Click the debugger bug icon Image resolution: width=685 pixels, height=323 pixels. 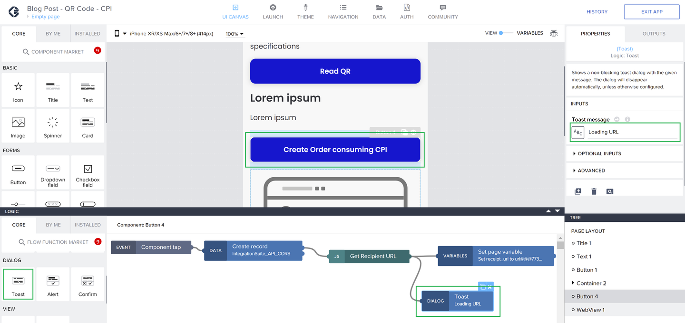point(554,33)
